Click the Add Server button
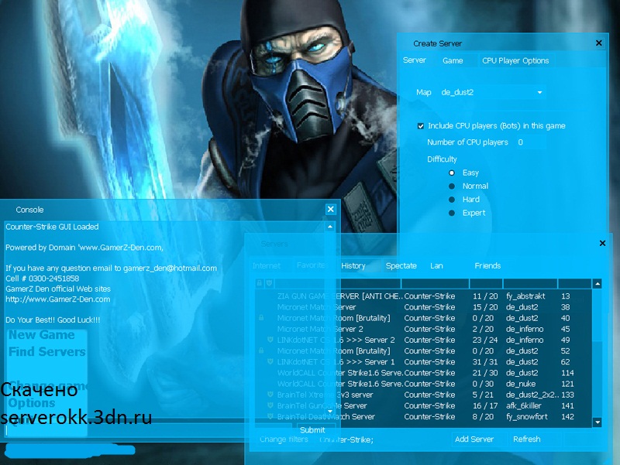 [x=474, y=439]
